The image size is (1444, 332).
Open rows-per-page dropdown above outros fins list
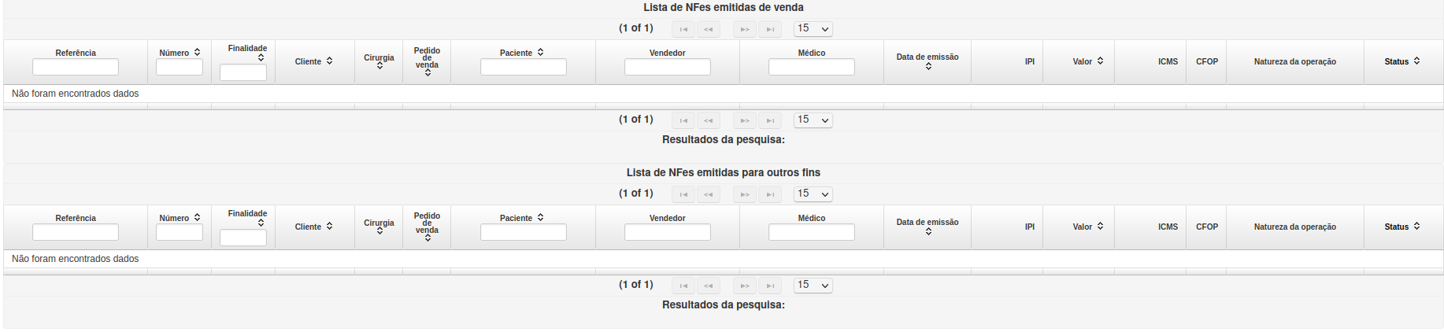click(813, 194)
